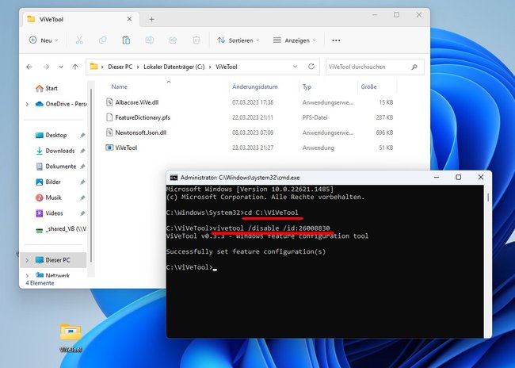This screenshot has height=368, width=515.
Task: Expand the address bar history dropdown
Action: 295,67
